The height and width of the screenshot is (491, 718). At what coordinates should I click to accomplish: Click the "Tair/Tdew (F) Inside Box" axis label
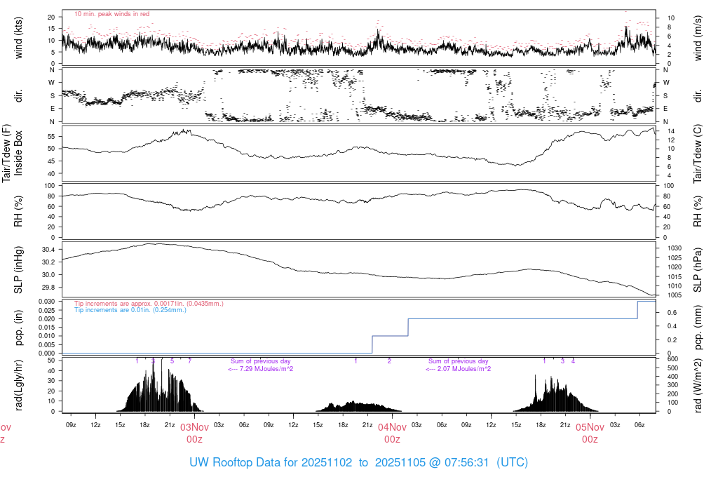click(x=12, y=154)
